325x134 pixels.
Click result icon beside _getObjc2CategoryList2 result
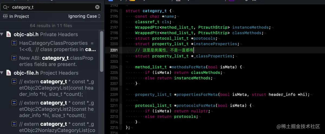pos(14,103)
